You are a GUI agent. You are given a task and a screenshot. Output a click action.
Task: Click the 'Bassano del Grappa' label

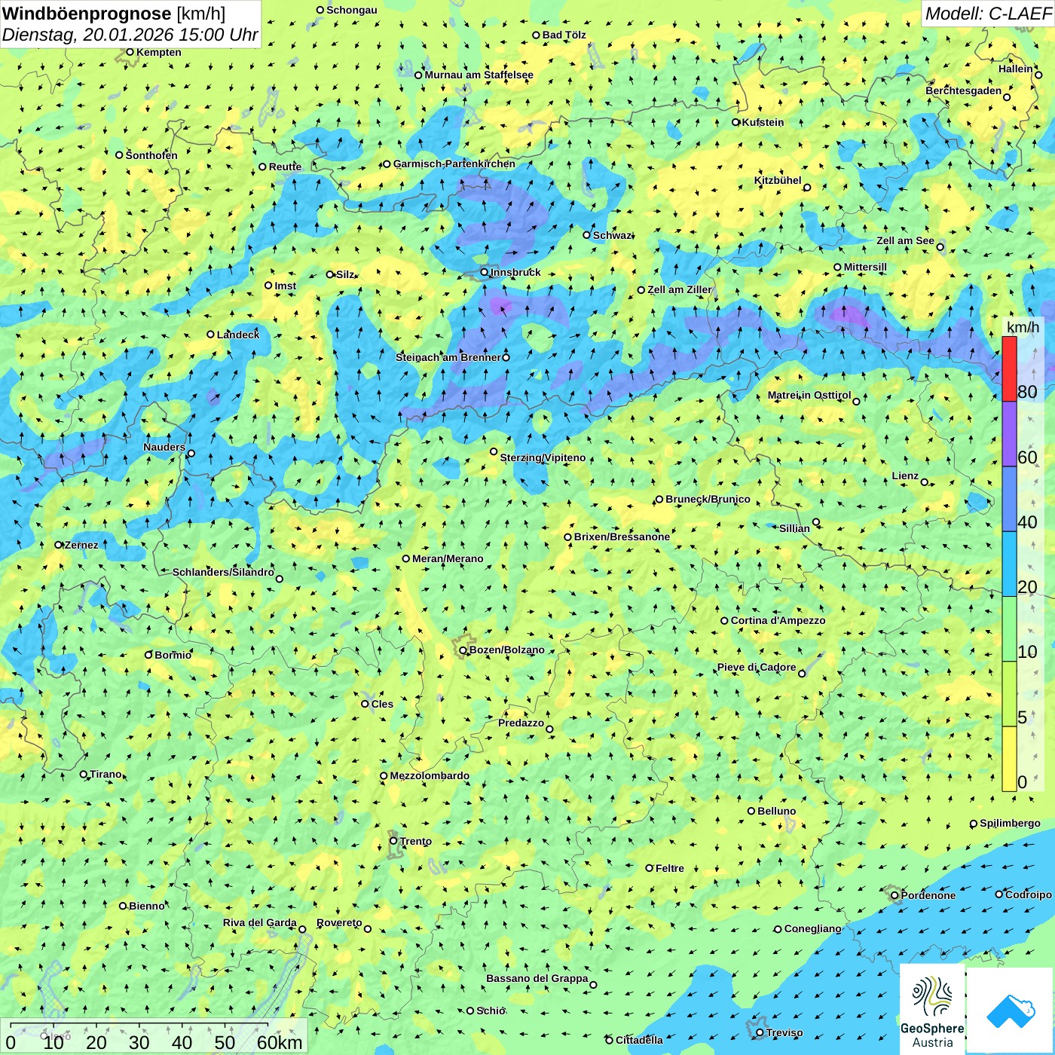[537, 978]
